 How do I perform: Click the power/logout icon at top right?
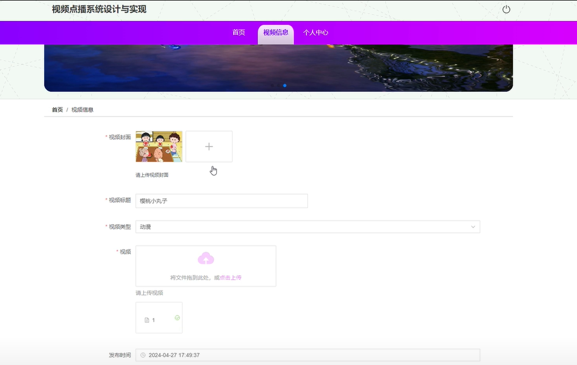point(506,9)
